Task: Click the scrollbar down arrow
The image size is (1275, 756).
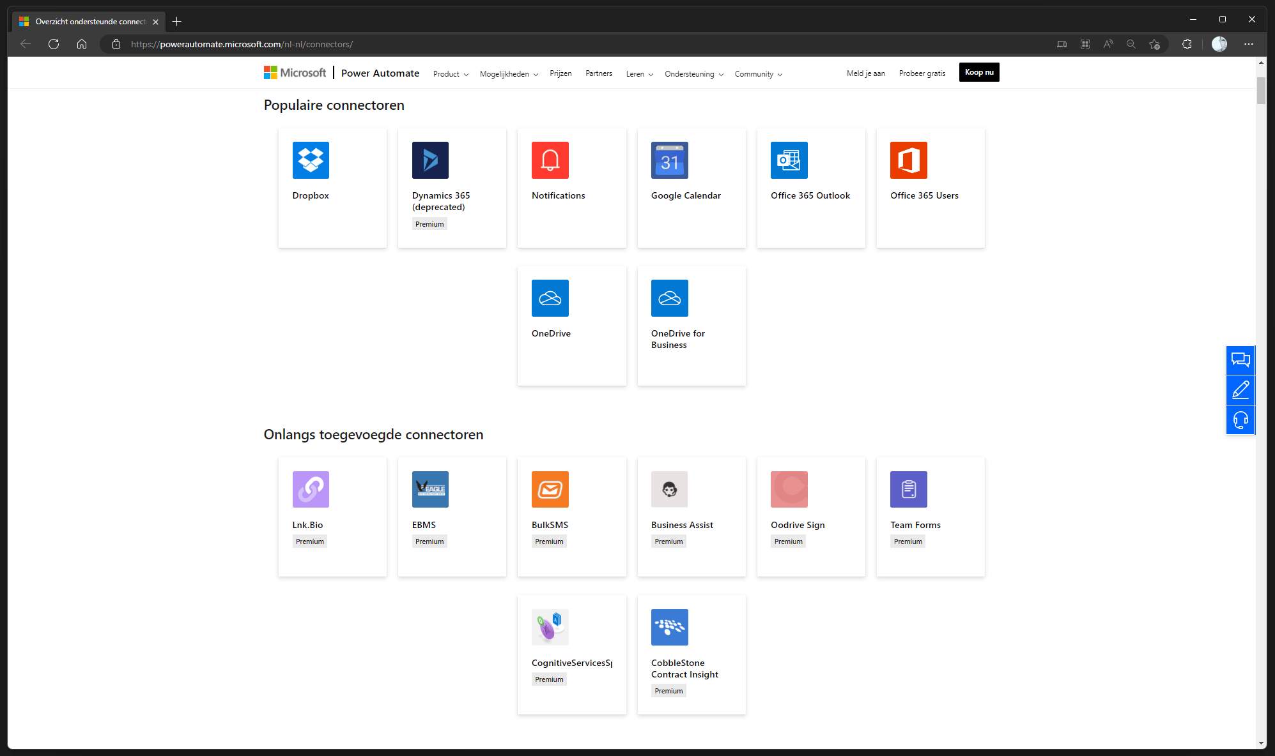Action: (x=1261, y=743)
